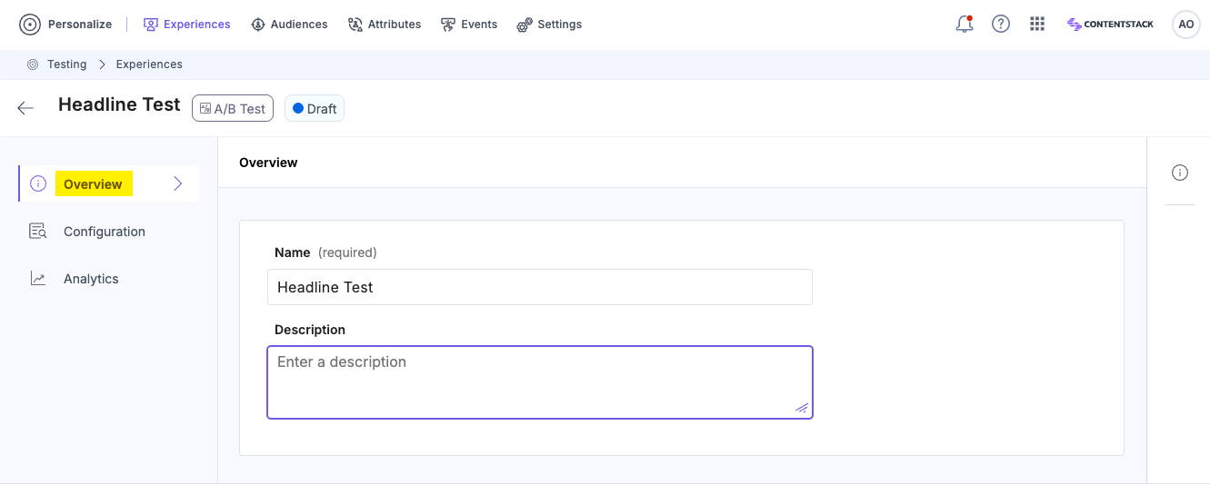This screenshot has height=485, width=1210.
Task: Open the right panel info icon
Action: pyautogui.click(x=1180, y=173)
